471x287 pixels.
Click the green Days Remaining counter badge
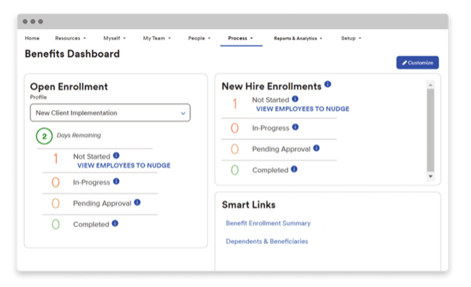(44, 136)
